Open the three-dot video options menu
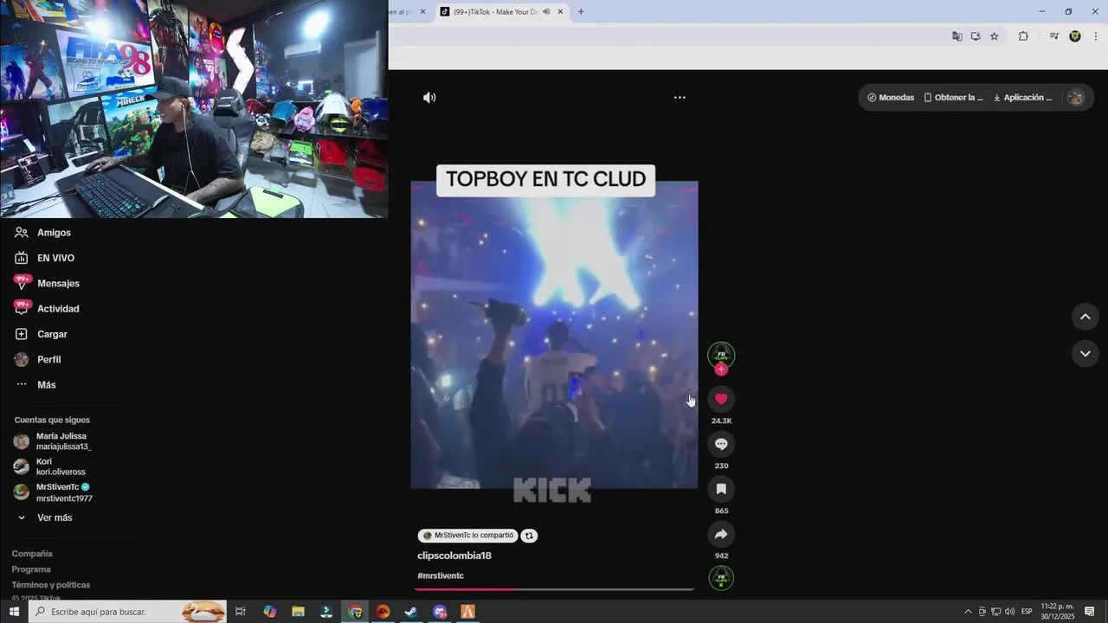Viewport: 1108px width, 623px height. pos(680,98)
